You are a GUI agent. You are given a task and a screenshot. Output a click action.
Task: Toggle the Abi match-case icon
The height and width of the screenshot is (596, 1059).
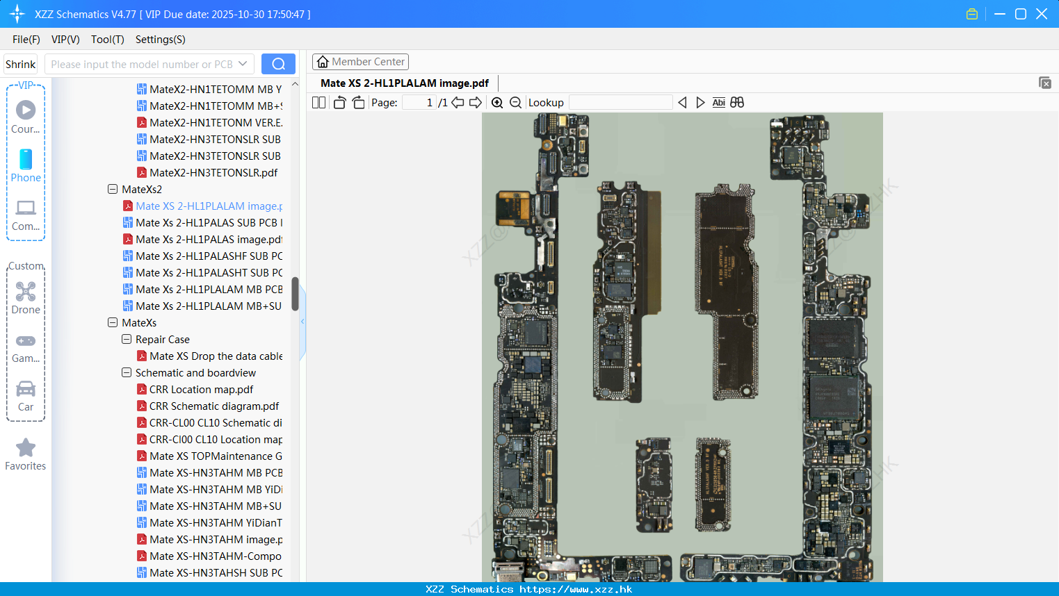click(719, 102)
